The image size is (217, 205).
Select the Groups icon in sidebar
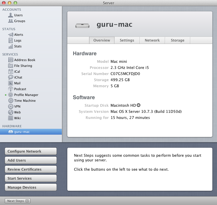tap(10, 21)
